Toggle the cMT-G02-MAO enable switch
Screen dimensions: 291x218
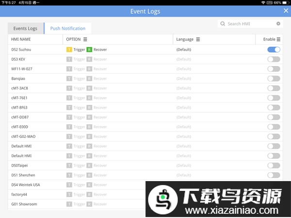click(274, 136)
